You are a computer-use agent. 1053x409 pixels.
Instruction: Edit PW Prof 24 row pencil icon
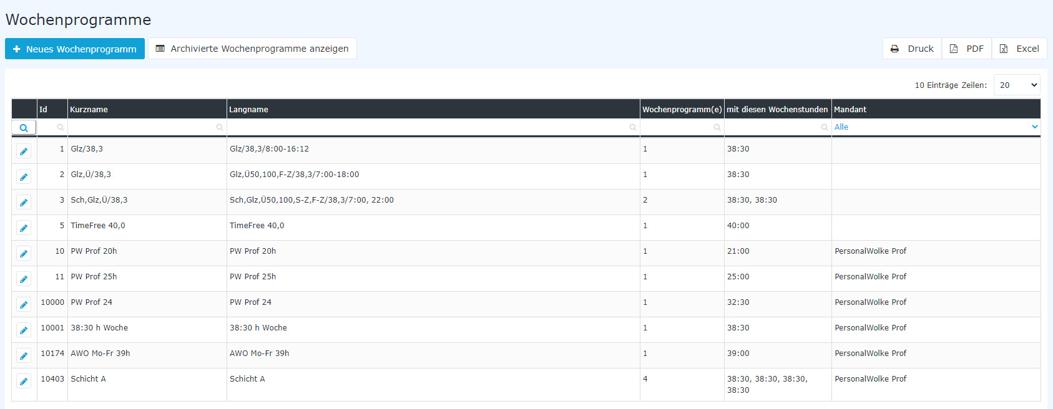24,305
